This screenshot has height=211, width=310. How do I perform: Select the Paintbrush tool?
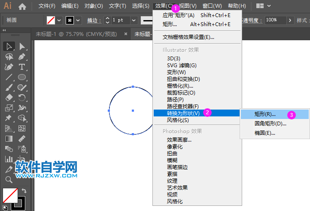(9, 87)
